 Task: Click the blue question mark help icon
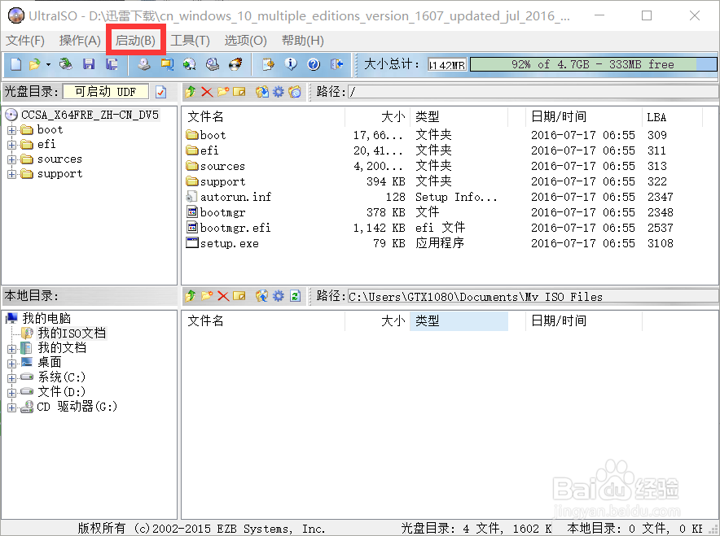(x=314, y=64)
